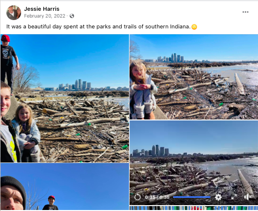Open photo of girl sitting by driftwood
258x211 pixels.
(194, 77)
